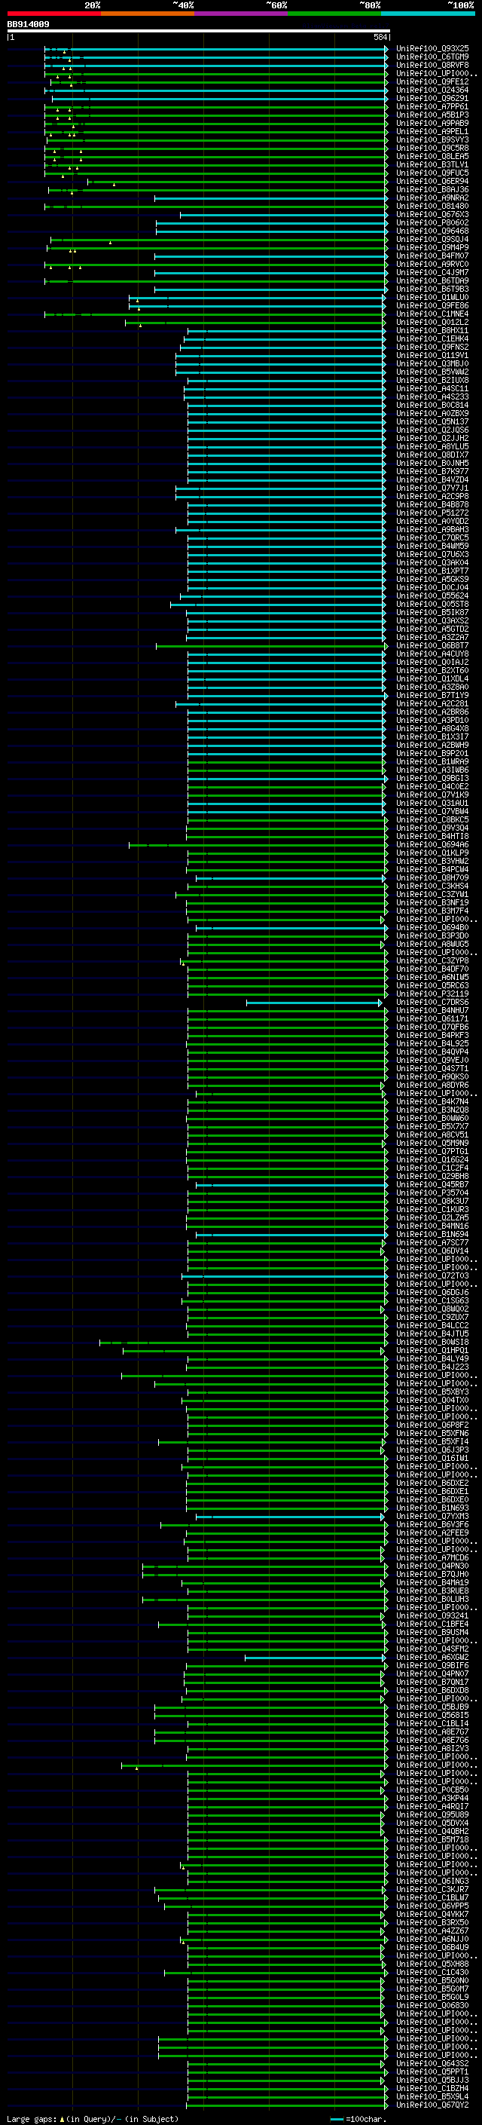Click the hit label UniRef100_A9PEL1

[432, 131]
